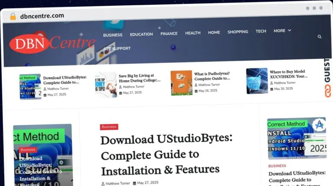The width and height of the screenshot is (333, 186).
Task: Select the Health nav link
Action: [193, 33]
